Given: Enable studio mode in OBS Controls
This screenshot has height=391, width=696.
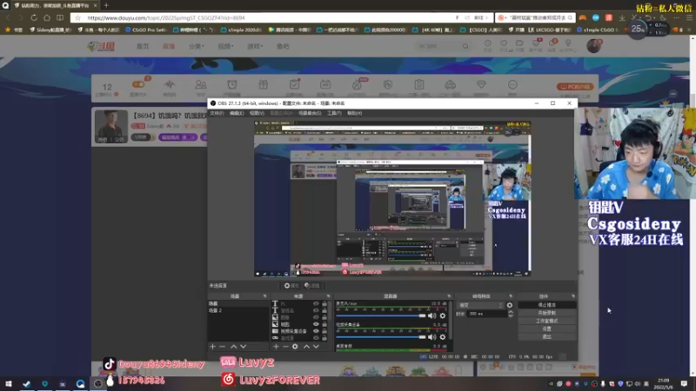Looking at the screenshot, I should click(x=546, y=321).
